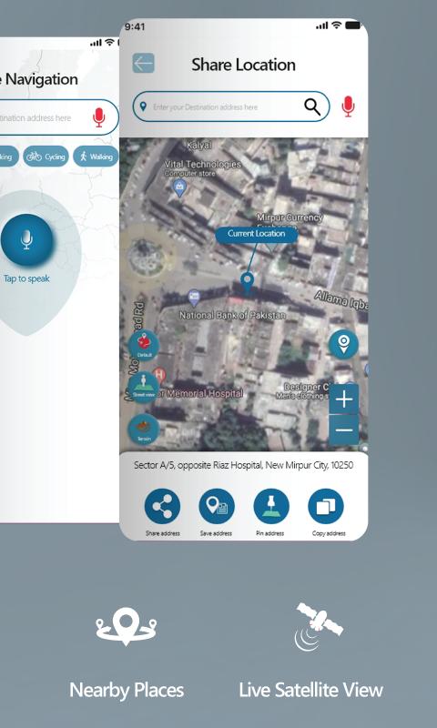437x728 pixels.
Task: Tap the Pin address button
Action: tap(271, 507)
